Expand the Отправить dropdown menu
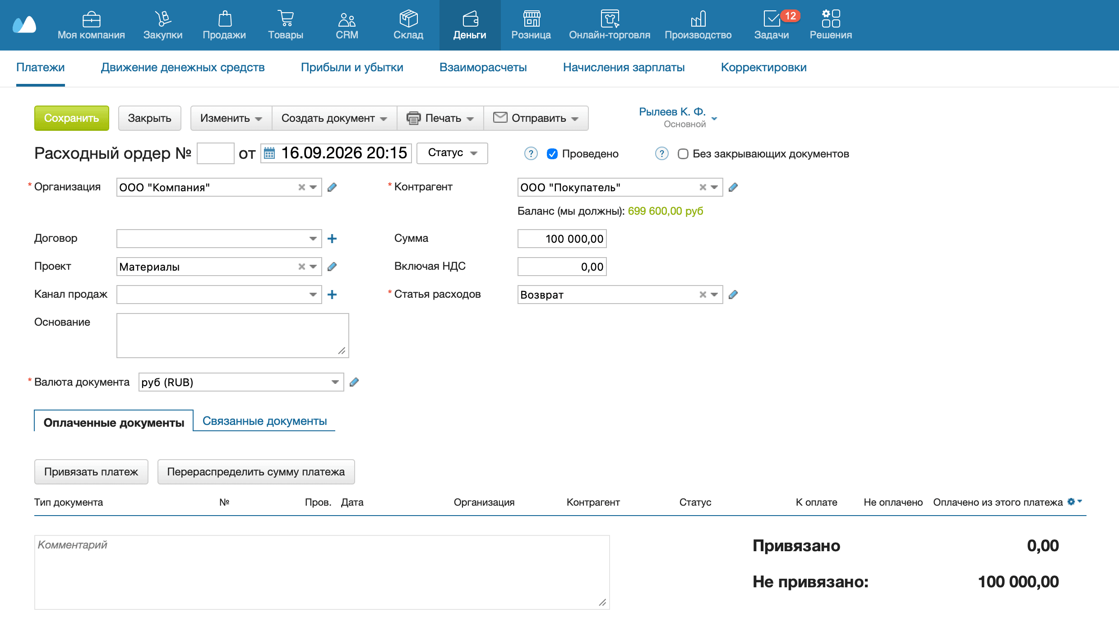This screenshot has width=1119, height=627. point(536,118)
